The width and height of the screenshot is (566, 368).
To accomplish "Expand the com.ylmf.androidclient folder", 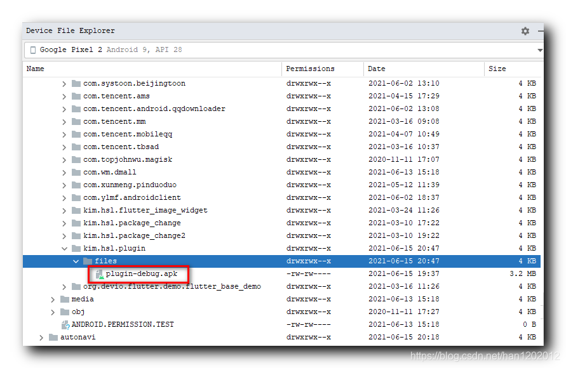I will (x=64, y=198).
